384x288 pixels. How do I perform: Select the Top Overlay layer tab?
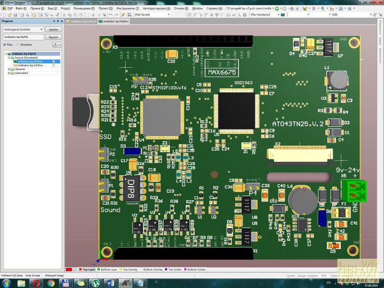click(129, 269)
